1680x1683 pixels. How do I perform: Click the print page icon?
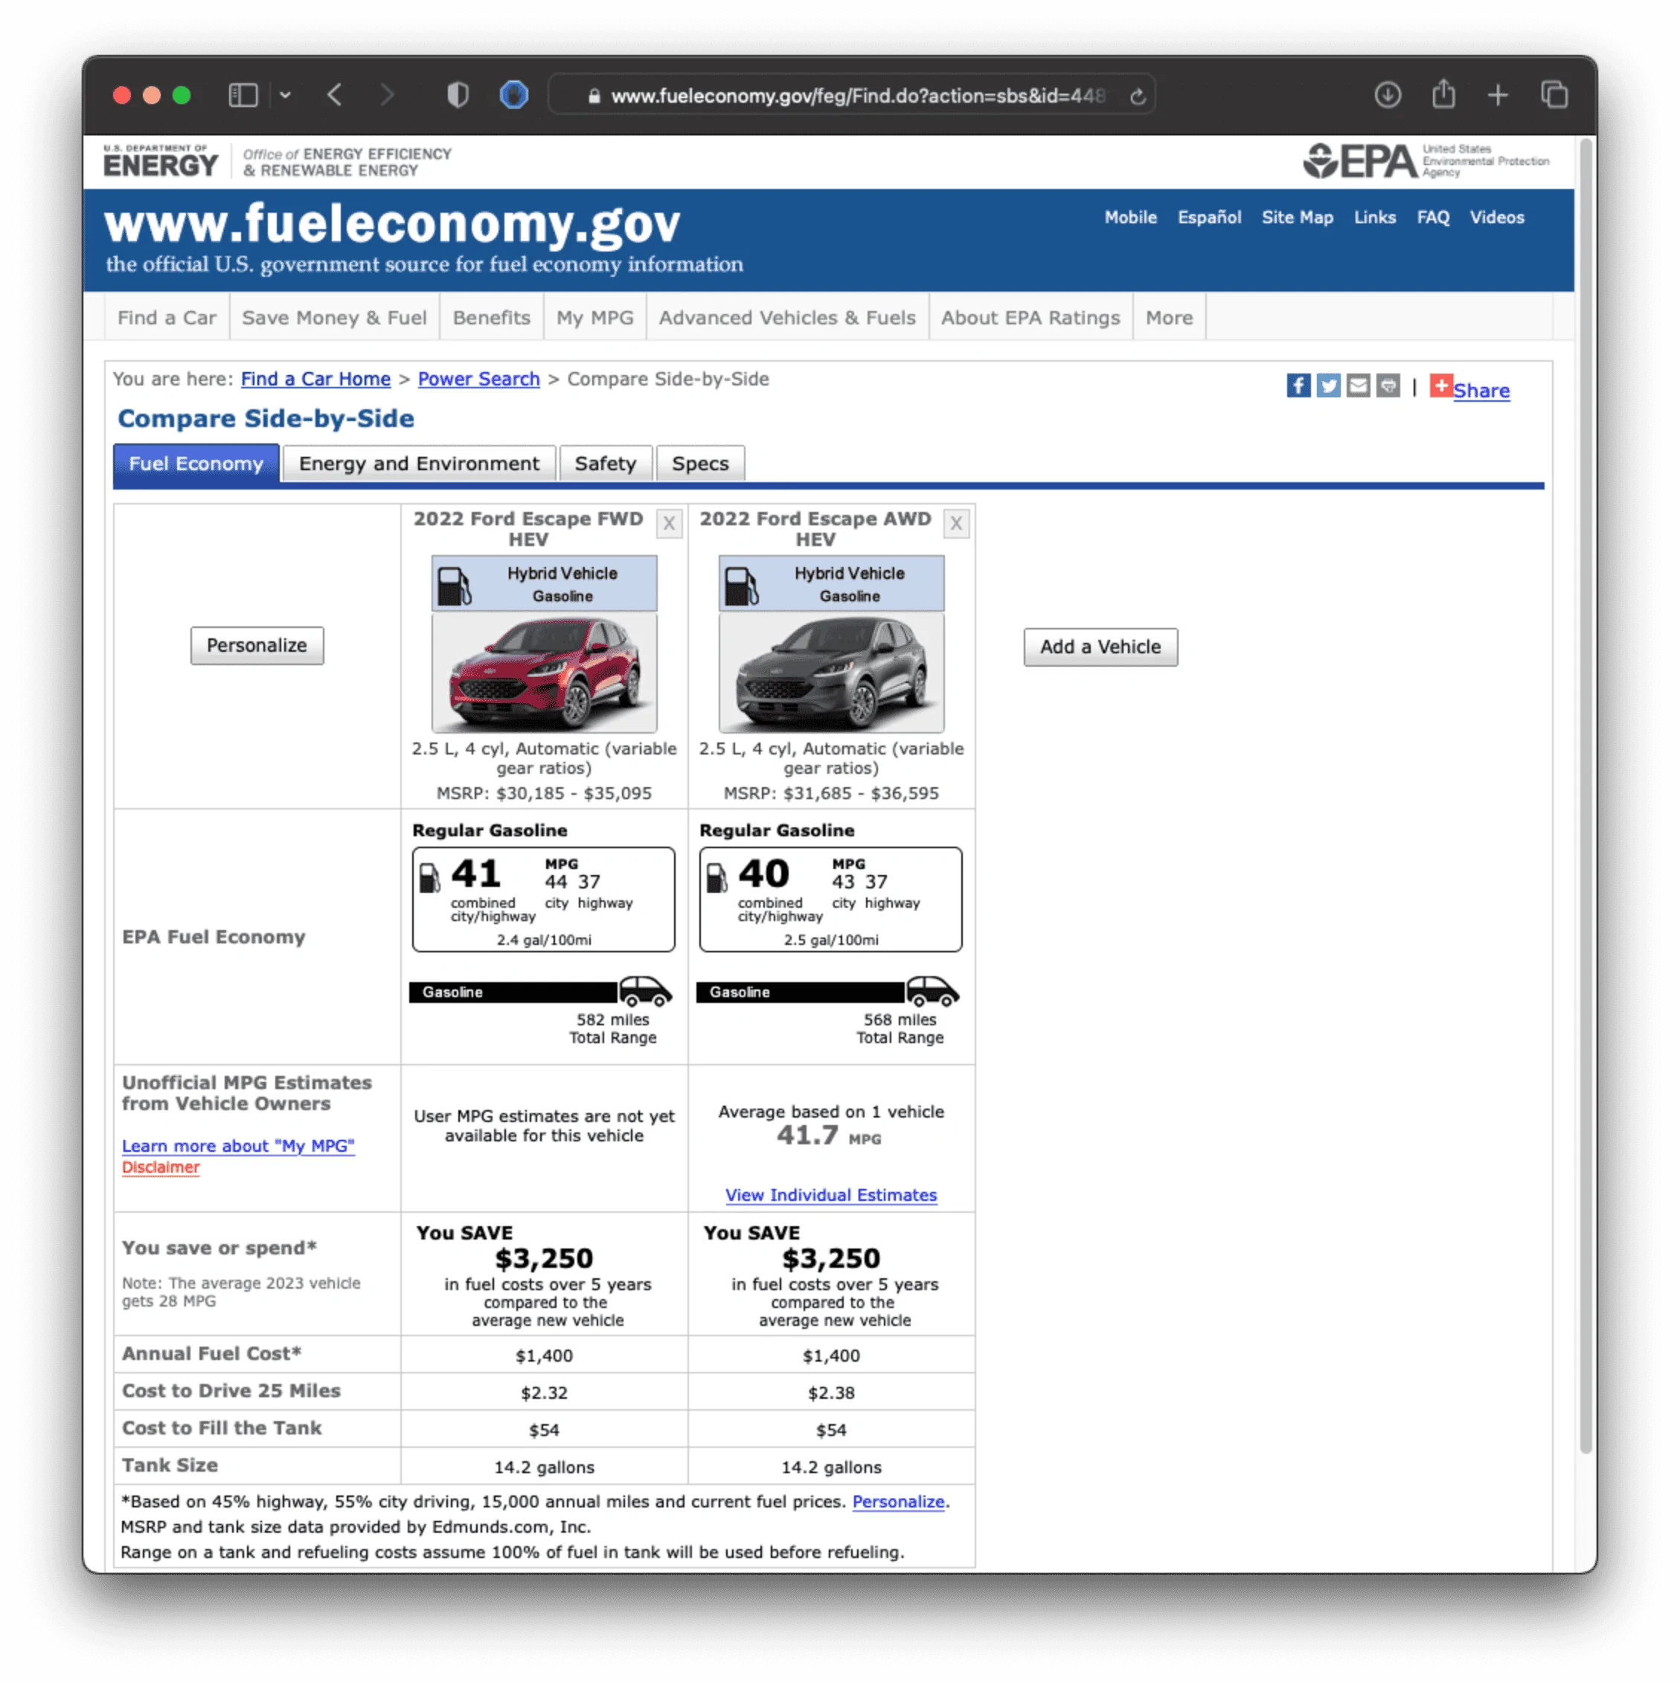[1388, 385]
